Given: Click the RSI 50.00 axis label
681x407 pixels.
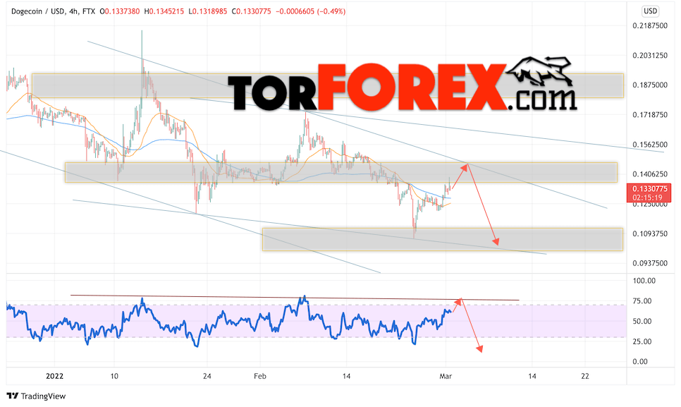Looking at the screenshot, I should (x=642, y=322).
